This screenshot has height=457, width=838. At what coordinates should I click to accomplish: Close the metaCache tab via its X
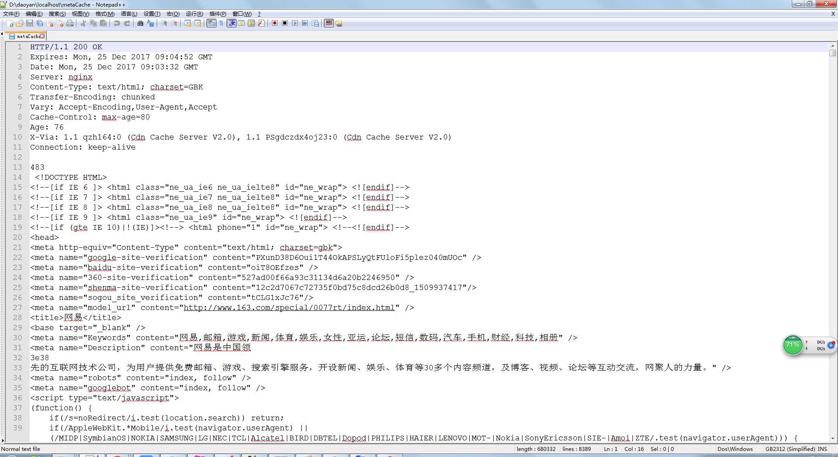click(42, 36)
